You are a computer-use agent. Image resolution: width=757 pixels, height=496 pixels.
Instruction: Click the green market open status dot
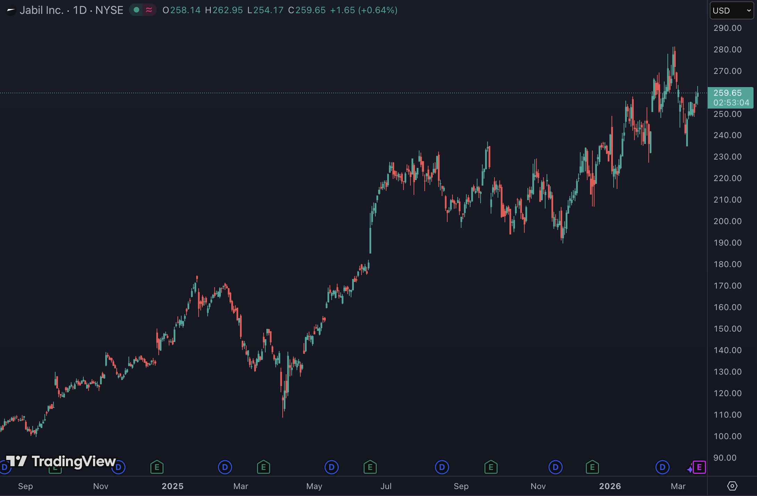point(136,10)
